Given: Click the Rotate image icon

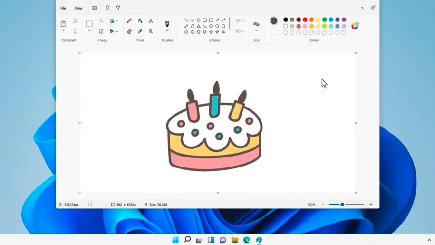Looking at the screenshot, I should [x=112, y=21].
